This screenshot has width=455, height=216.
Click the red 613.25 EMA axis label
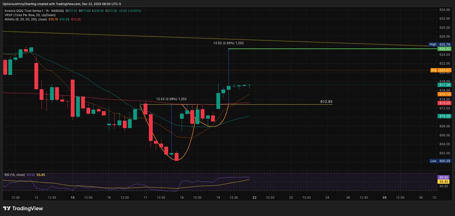pos(444,103)
